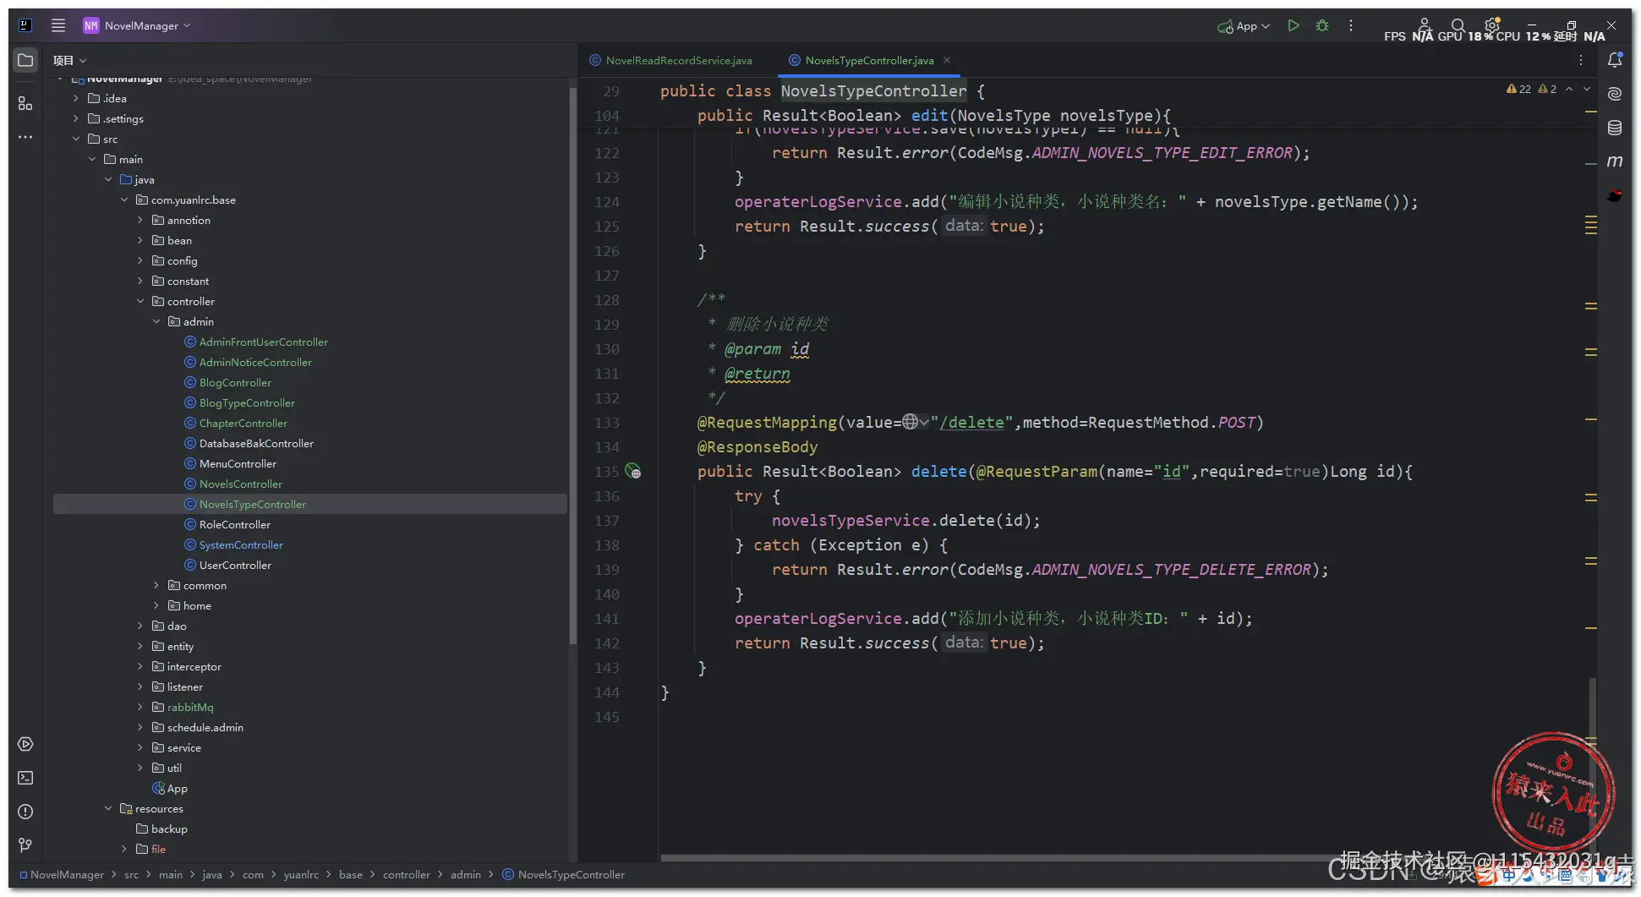Expand the common package
This screenshot has height=897, width=1641.
[x=156, y=585]
